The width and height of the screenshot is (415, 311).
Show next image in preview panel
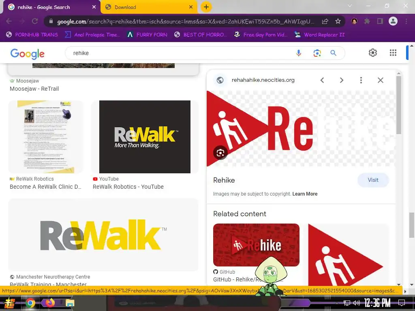tap(341, 80)
